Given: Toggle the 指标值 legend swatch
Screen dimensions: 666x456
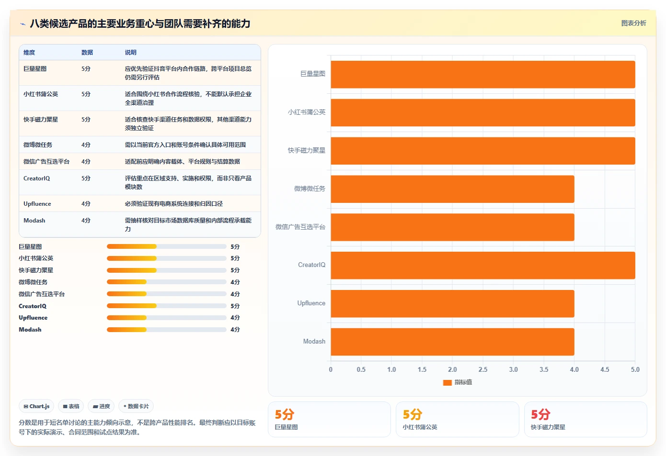Looking at the screenshot, I should click(448, 382).
